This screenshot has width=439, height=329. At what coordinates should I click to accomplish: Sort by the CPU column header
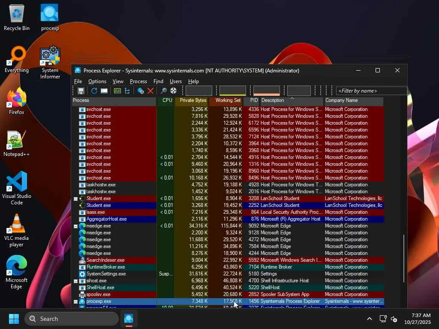pyautogui.click(x=165, y=100)
